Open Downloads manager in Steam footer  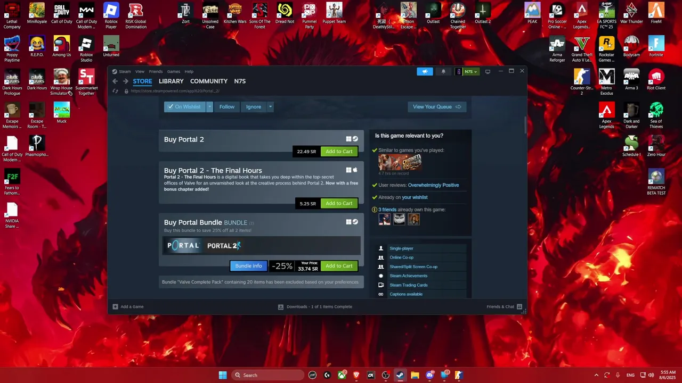tap(315, 306)
